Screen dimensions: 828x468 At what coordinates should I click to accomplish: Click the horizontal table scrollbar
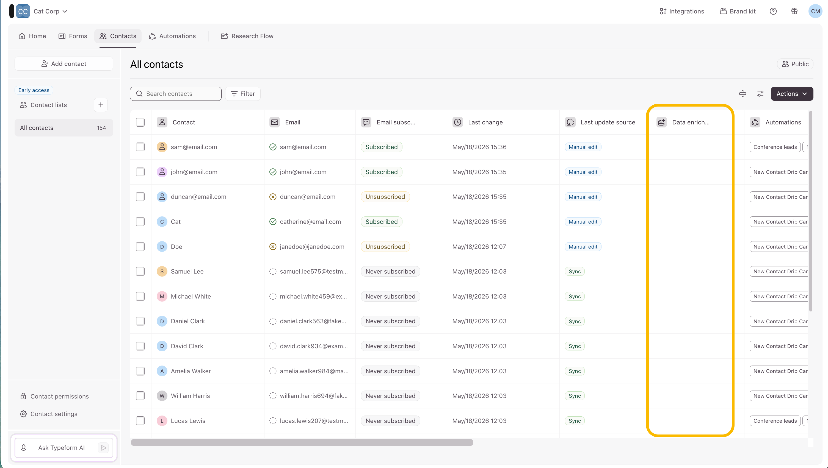click(302, 442)
